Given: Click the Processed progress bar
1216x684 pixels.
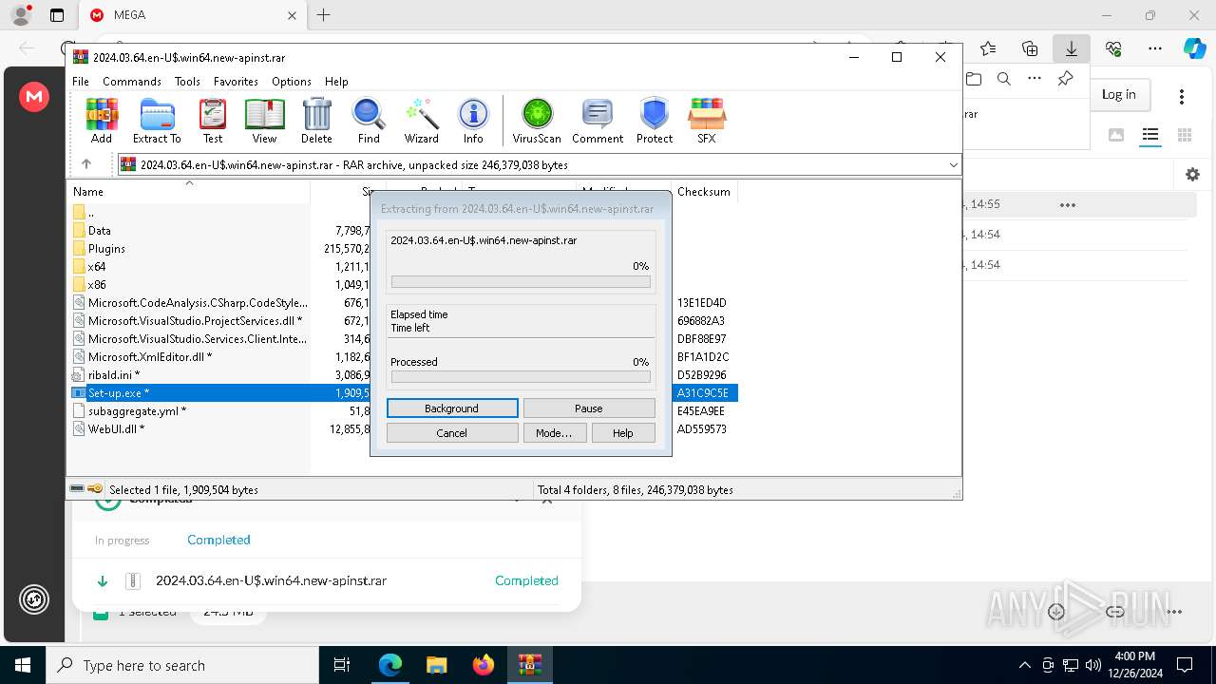Looking at the screenshot, I should point(521,377).
